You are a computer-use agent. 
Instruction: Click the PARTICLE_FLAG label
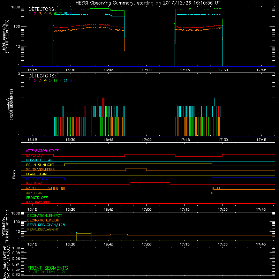click(x=39, y=188)
